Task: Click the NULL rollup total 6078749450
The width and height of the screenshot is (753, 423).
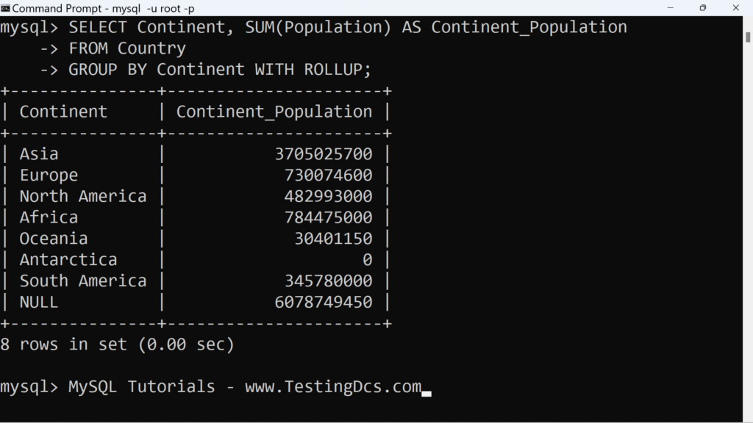Action: click(324, 302)
